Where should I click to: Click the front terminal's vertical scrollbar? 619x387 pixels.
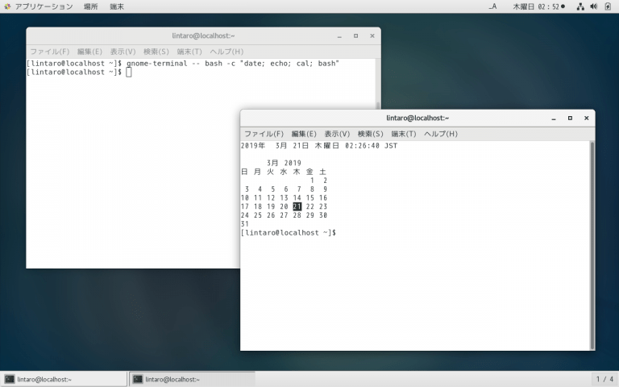tap(592, 245)
